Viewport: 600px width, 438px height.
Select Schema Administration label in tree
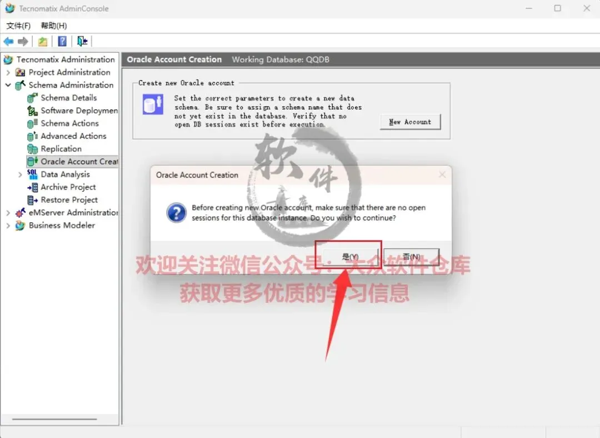[x=71, y=85]
